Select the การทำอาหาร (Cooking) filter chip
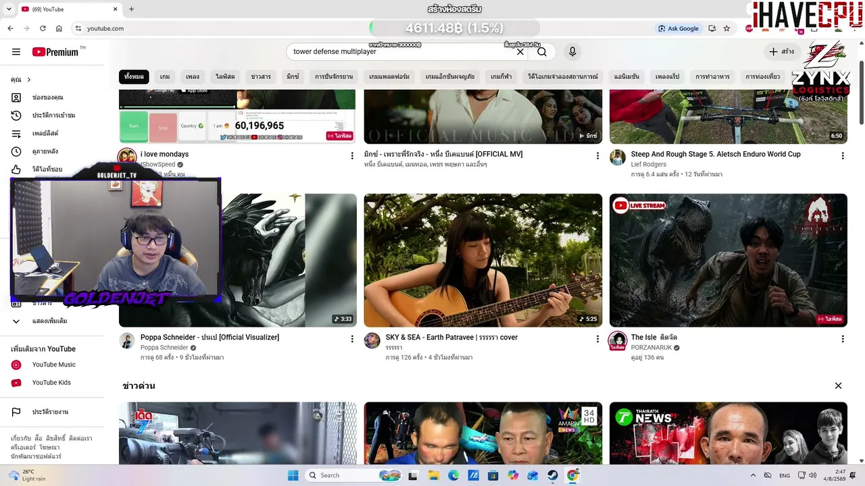Screen dimensions: 865x486 [x=712, y=77]
